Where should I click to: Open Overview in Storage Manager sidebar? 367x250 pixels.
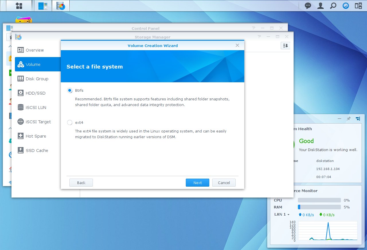pyautogui.click(x=38, y=50)
